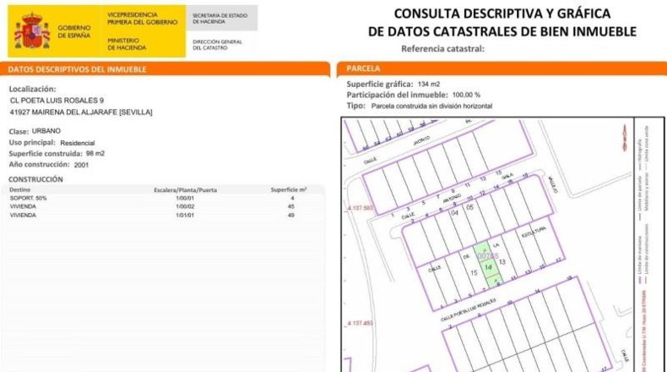Screen dimensions: 667x372
Task: Click 'Parcela construida sin división horizontal'
Action: click(431, 106)
